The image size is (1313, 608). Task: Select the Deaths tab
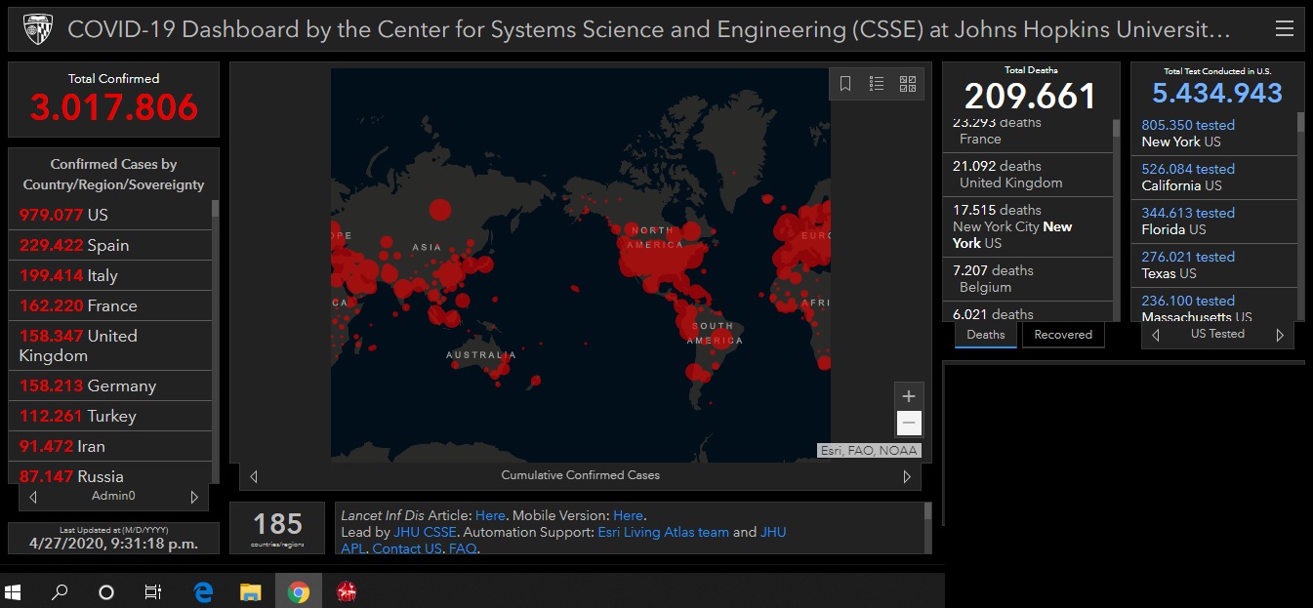tap(986, 335)
